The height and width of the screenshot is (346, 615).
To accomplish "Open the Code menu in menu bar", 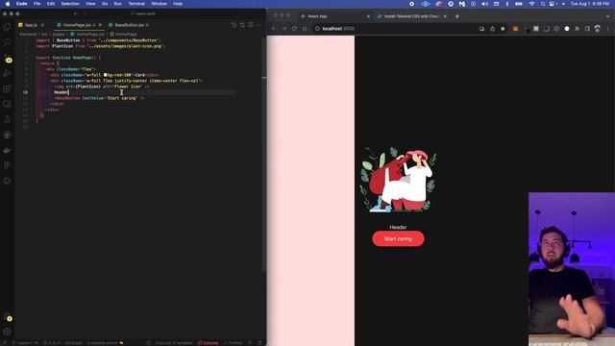I will pyautogui.click(x=21, y=4).
